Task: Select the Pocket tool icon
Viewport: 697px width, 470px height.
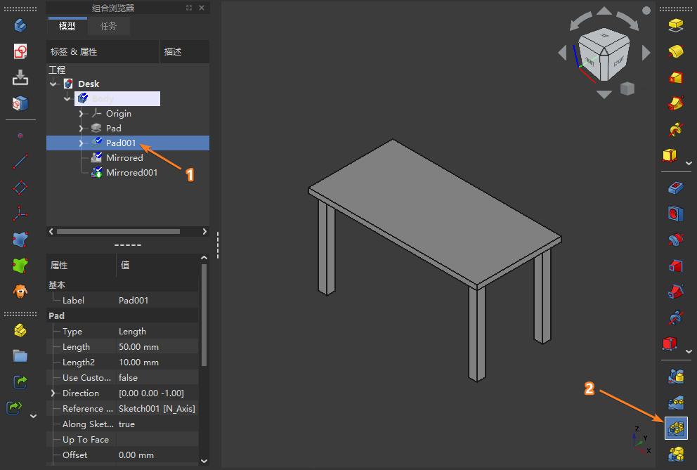Action: pos(676,188)
